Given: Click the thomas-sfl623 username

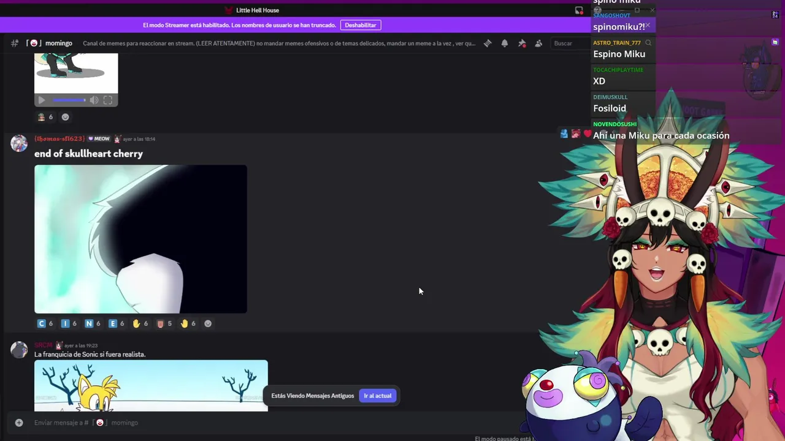Looking at the screenshot, I should point(59,139).
